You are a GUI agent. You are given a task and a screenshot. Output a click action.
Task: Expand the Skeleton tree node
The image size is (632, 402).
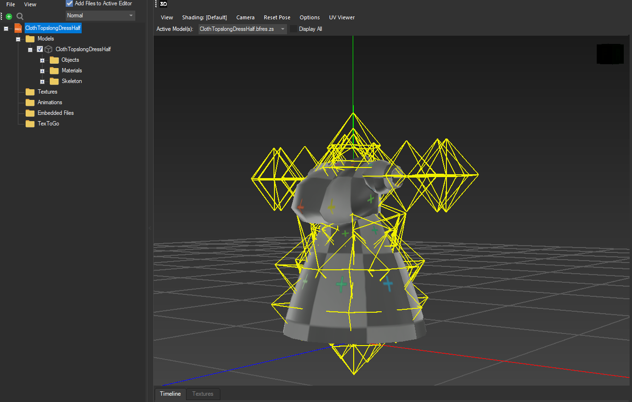[x=42, y=82]
